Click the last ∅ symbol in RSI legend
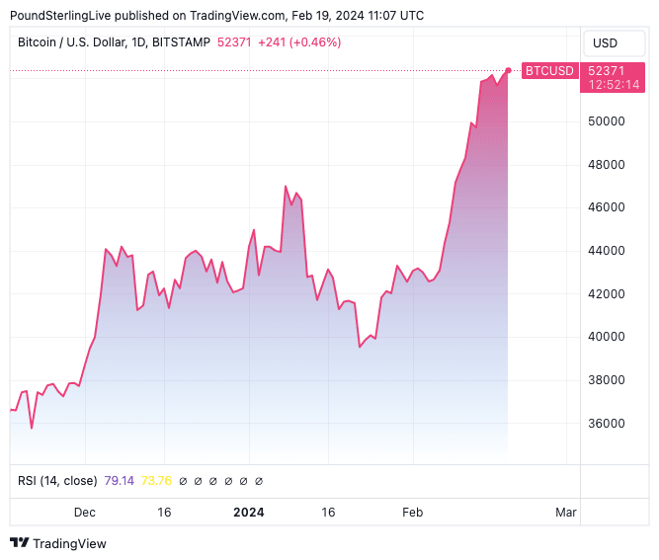 coord(259,481)
